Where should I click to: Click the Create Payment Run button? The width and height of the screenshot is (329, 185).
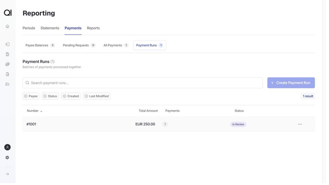294,84
